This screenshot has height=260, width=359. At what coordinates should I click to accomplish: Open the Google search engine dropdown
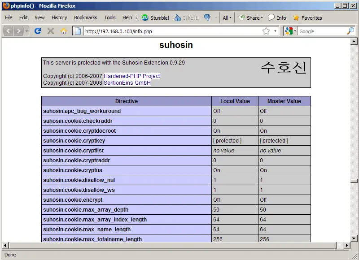point(290,31)
